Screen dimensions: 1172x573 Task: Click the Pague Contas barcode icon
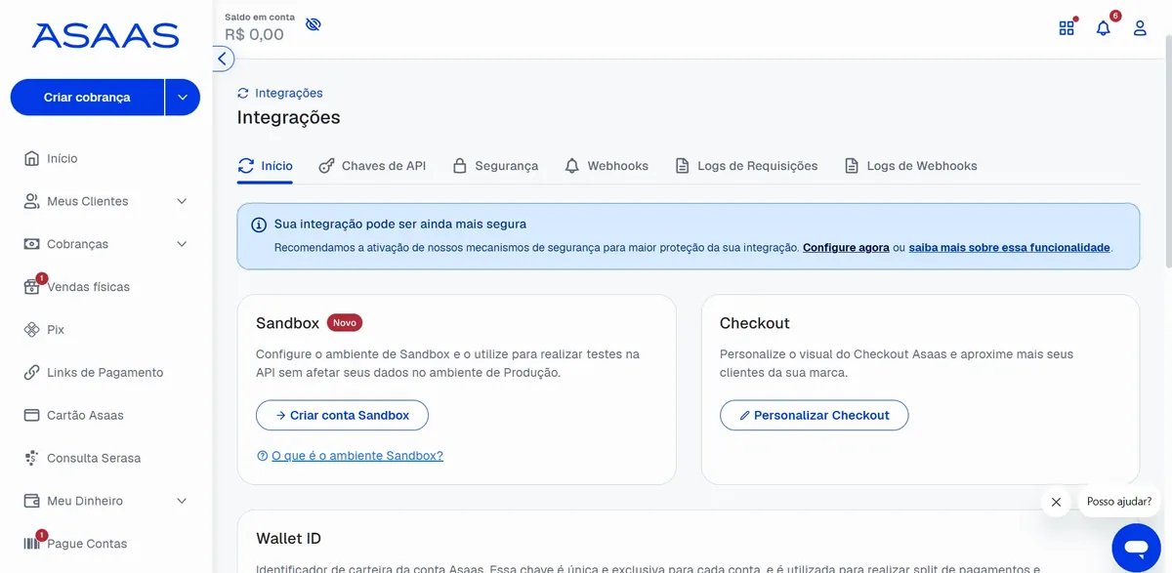point(31,544)
